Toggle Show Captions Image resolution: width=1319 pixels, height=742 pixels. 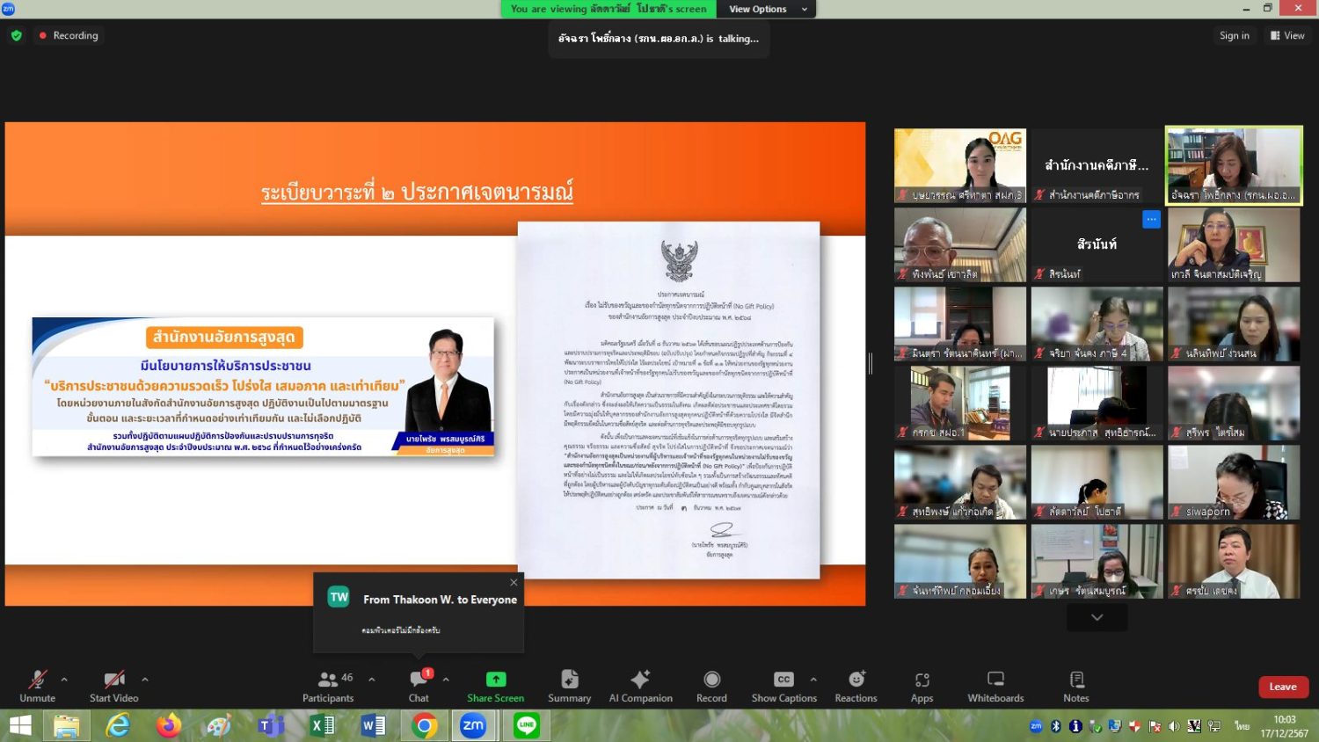coord(783,680)
